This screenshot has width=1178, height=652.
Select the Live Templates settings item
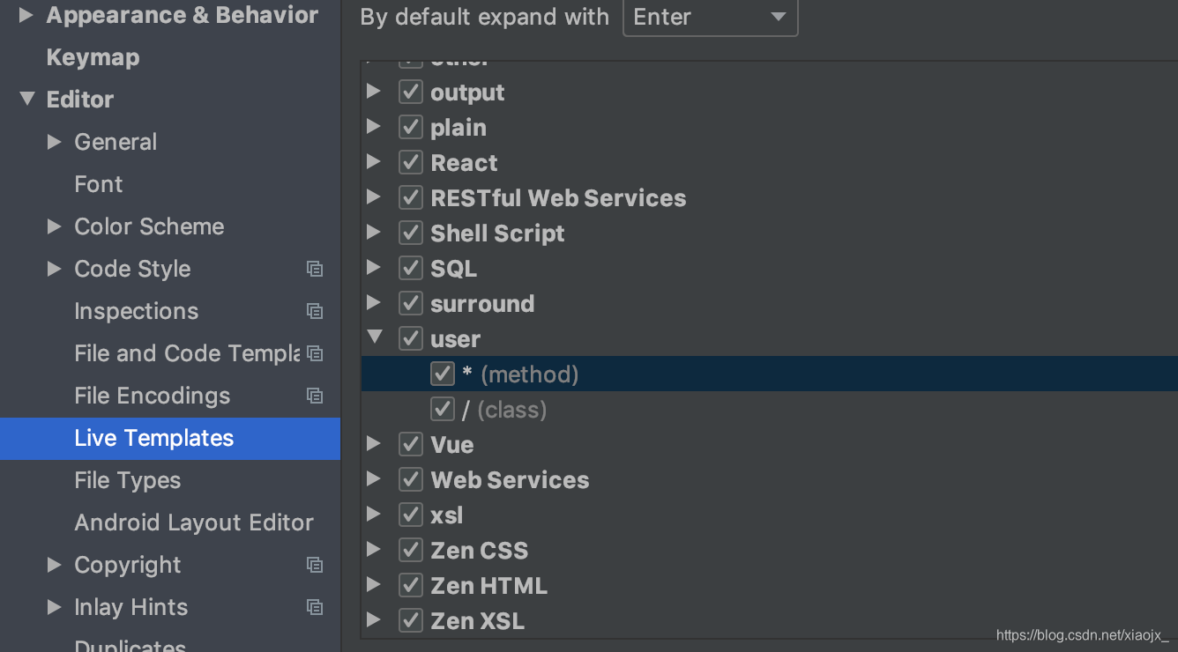tap(170, 438)
